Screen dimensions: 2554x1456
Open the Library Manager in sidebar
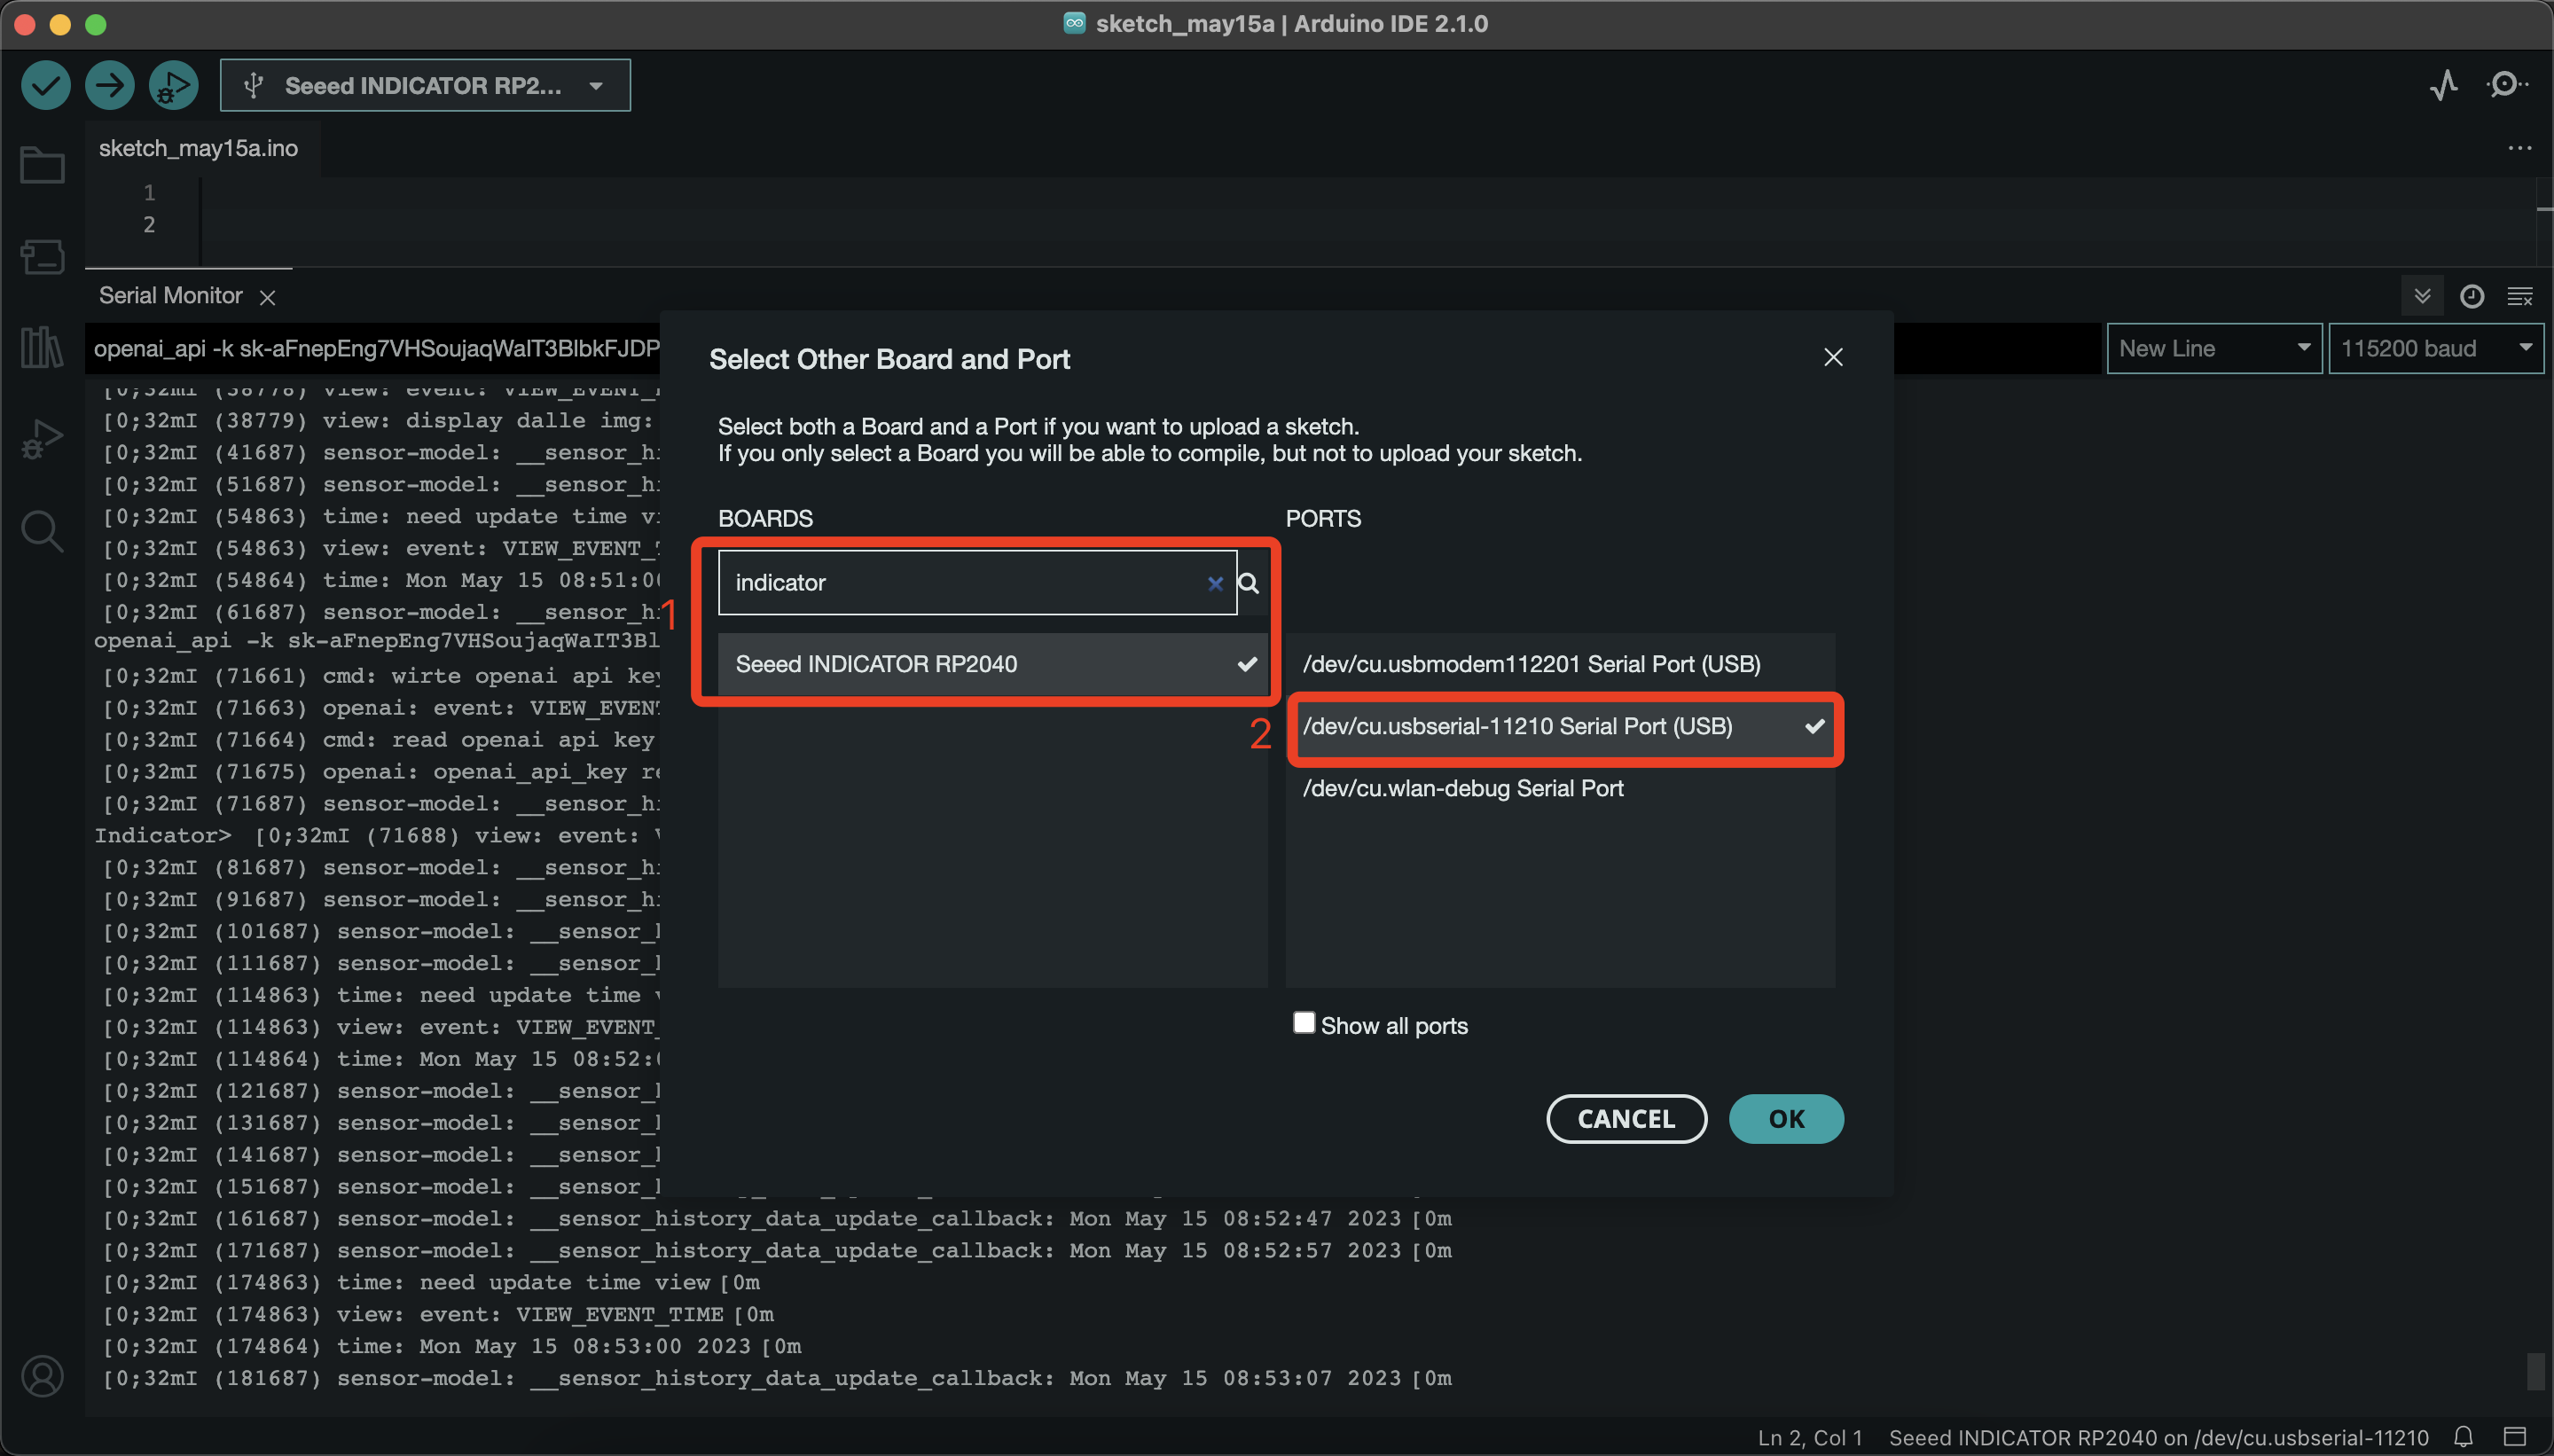click(x=42, y=347)
